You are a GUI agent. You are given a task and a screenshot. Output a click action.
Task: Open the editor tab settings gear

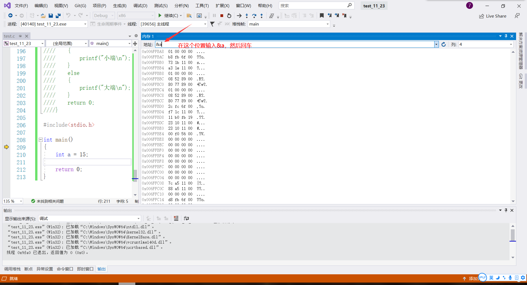coord(136,36)
